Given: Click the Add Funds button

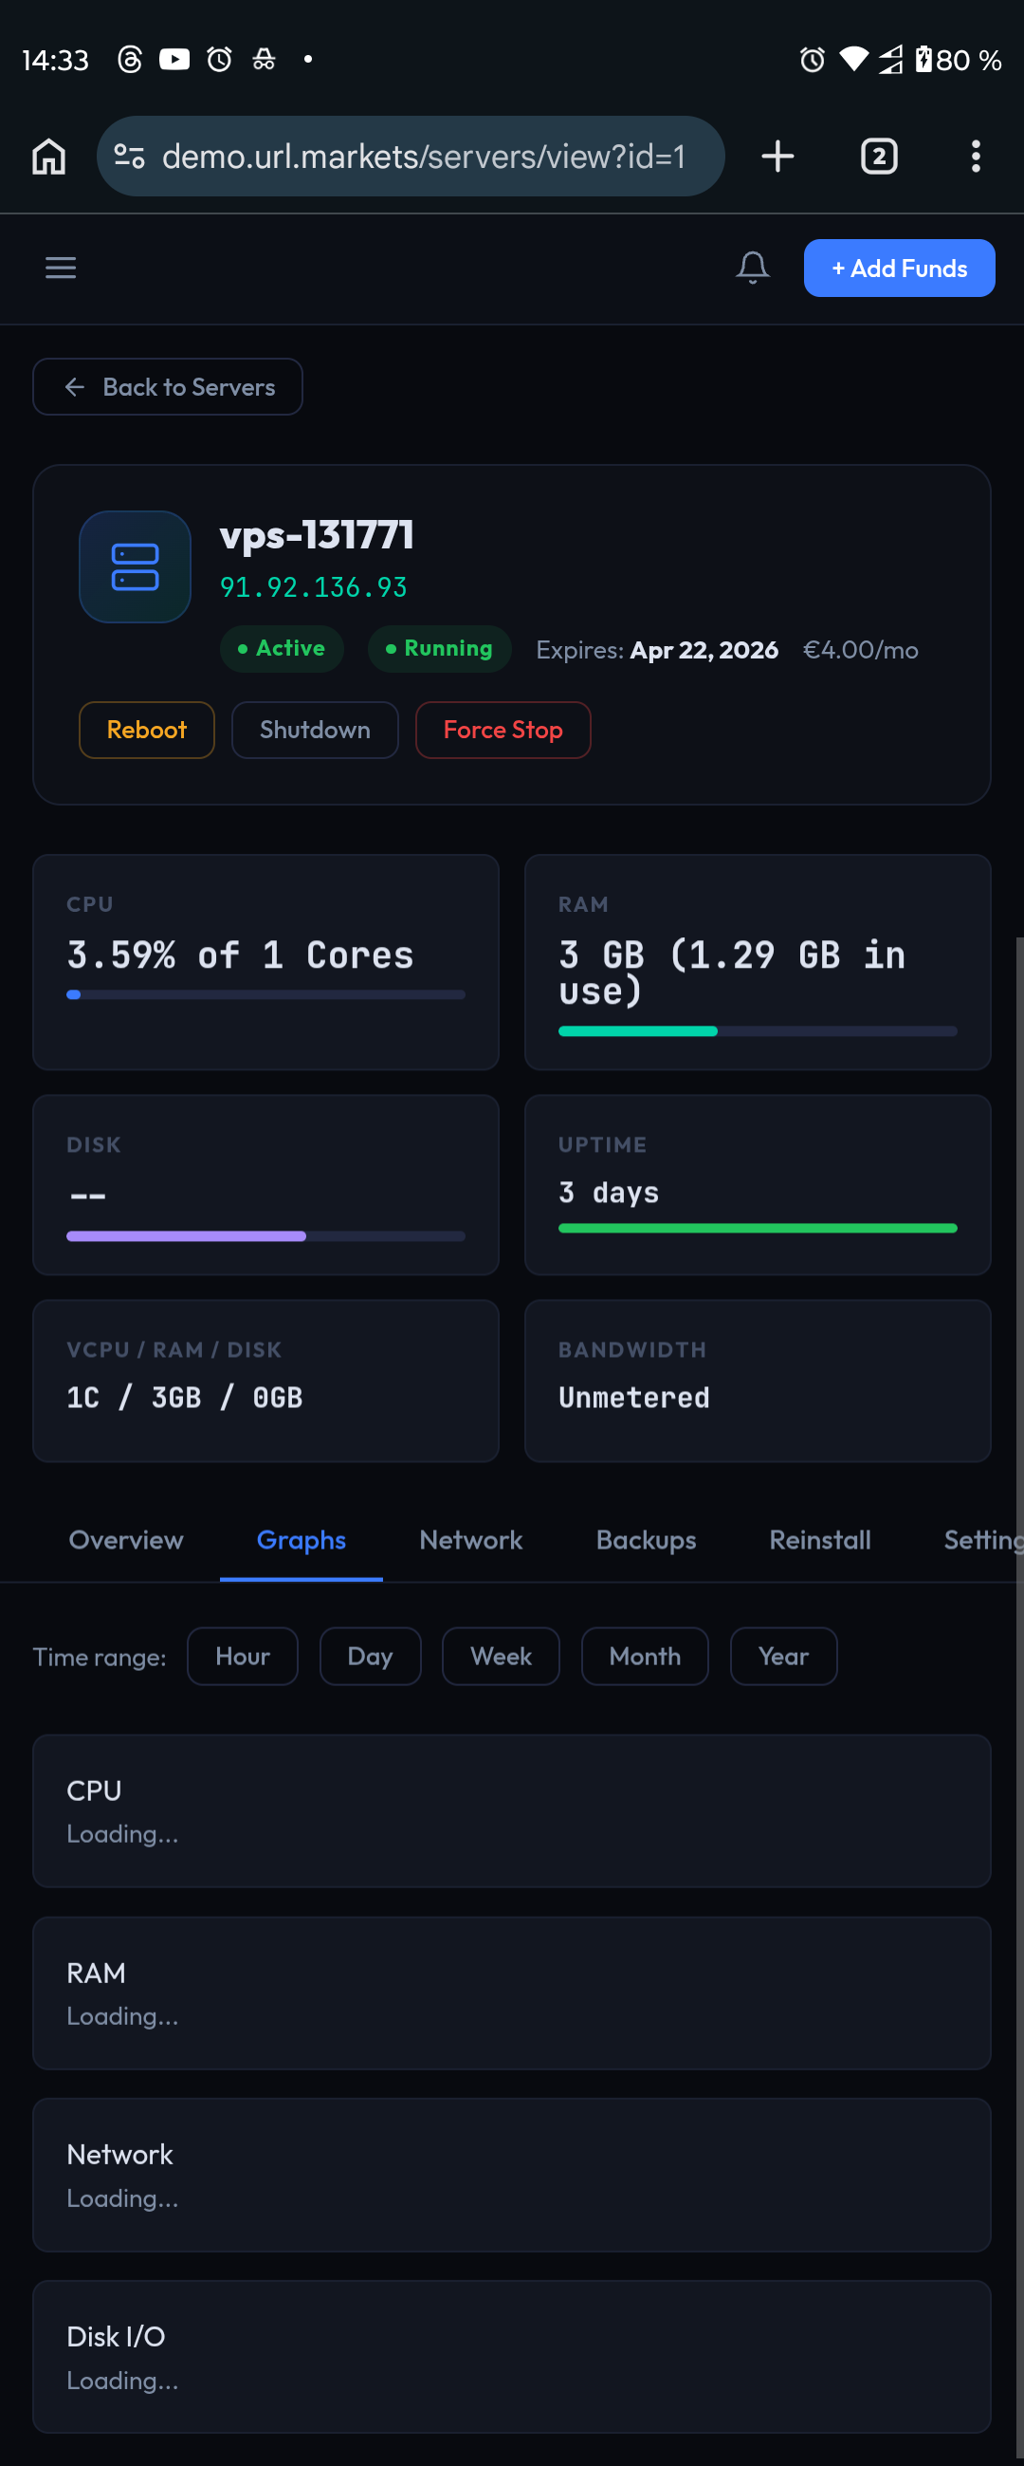Looking at the screenshot, I should point(899,268).
